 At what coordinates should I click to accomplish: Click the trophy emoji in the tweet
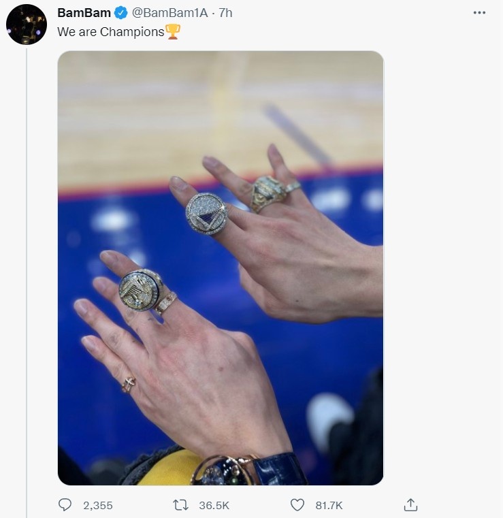[173, 32]
